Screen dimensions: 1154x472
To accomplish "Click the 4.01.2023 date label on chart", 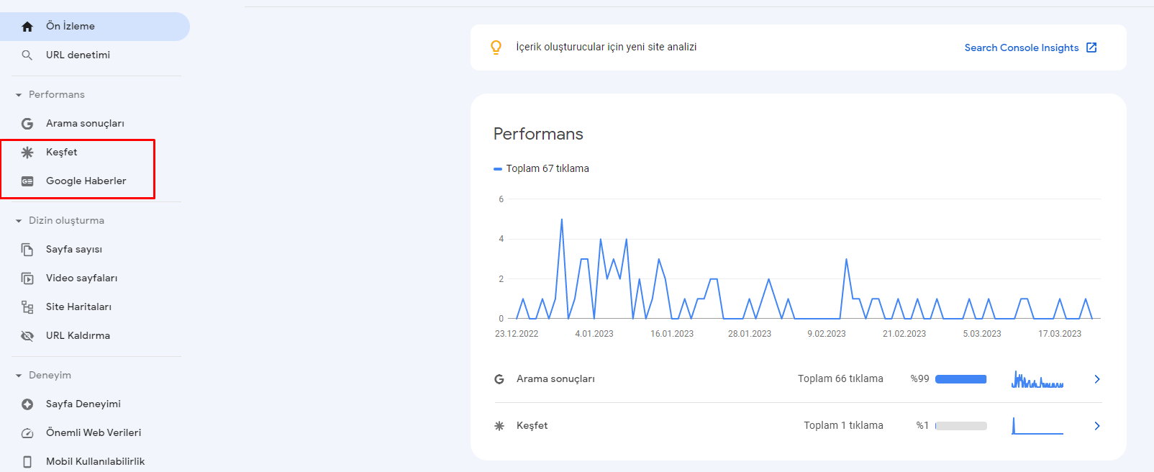I will tap(594, 334).
